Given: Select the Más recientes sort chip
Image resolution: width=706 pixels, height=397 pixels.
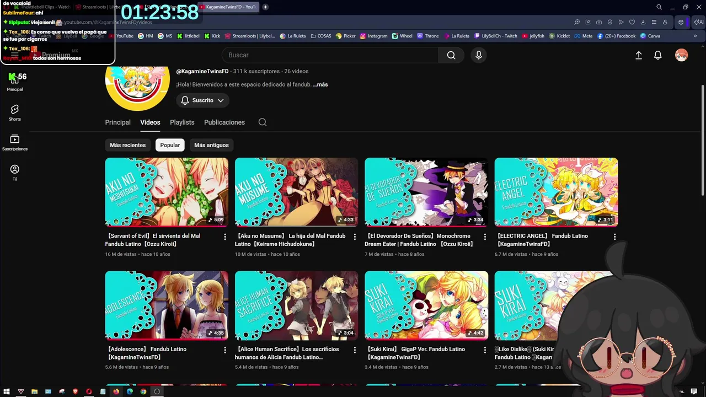Looking at the screenshot, I should (128, 145).
